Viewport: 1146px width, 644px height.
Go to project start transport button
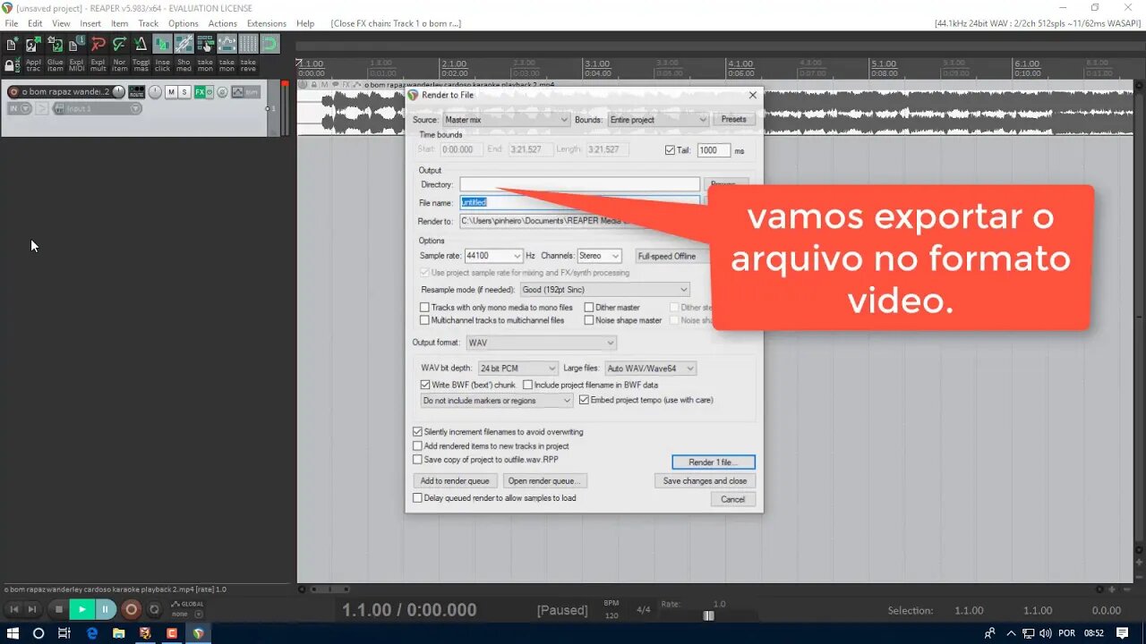point(13,609)
